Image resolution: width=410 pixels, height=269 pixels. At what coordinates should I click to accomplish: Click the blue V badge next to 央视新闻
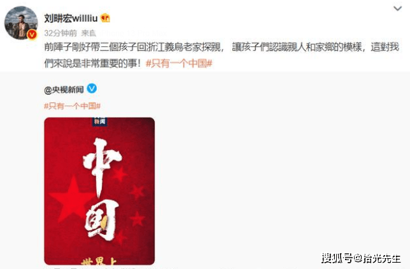pyautogui.click(x=92, y=88)
